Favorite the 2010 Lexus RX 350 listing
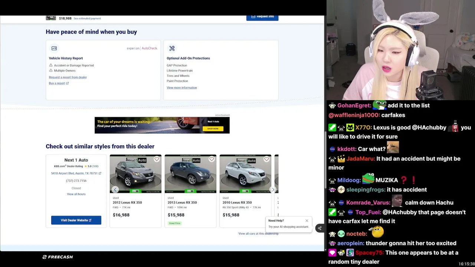475x267 pixels. (266, 159)
